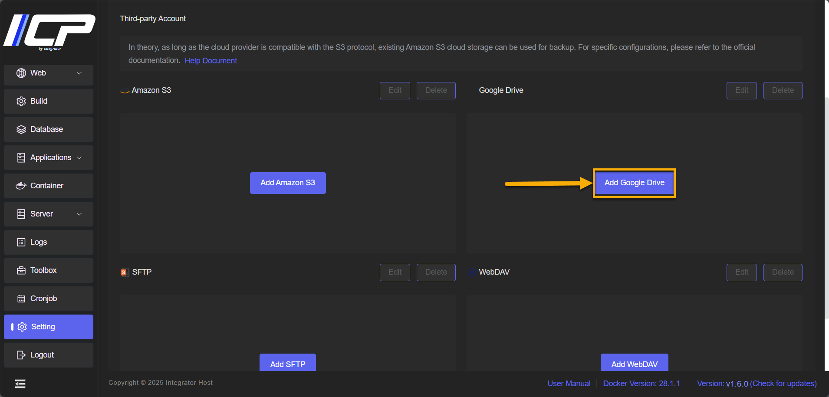Viewport: 829px width, 397px height.
Task: Click Edit for WebDAV
Action: [742, 272]
